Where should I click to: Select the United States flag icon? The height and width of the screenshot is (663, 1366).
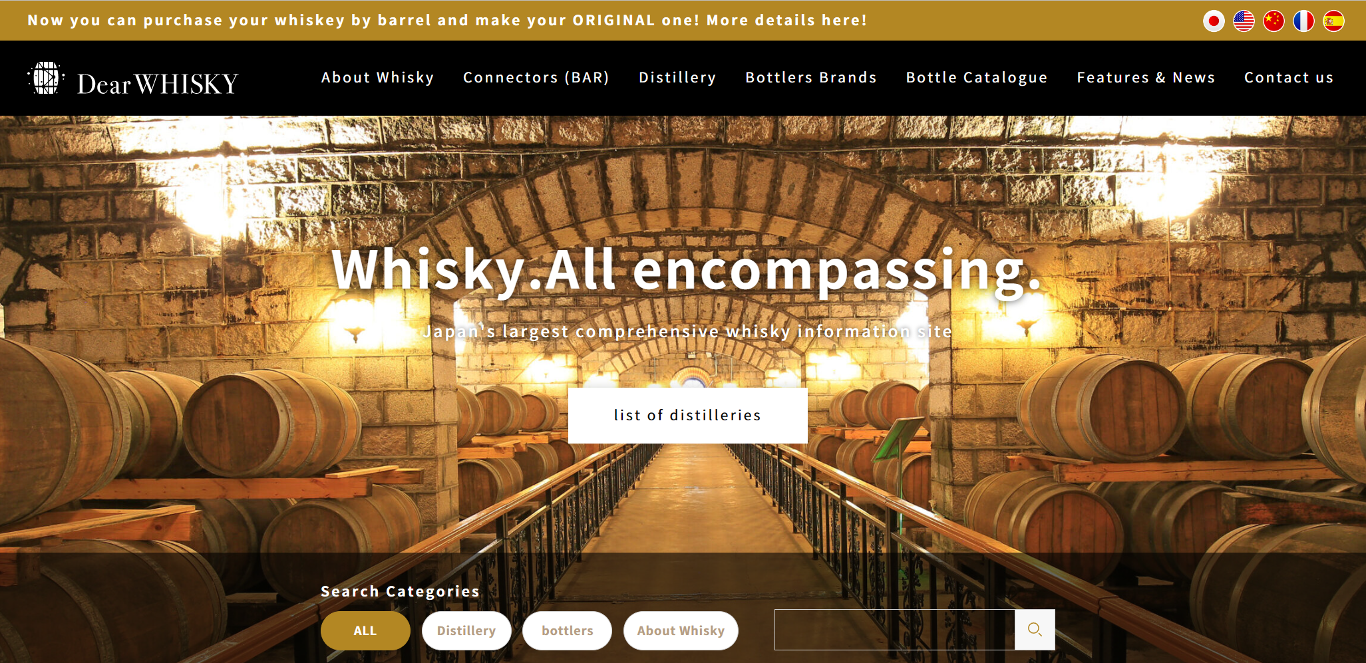(x=1244, y=21)
